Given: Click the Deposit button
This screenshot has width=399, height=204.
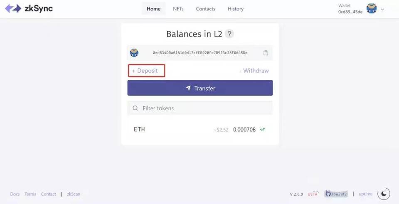Looking at the screenshot, I should pyautogui.click(x=147, y=71).
